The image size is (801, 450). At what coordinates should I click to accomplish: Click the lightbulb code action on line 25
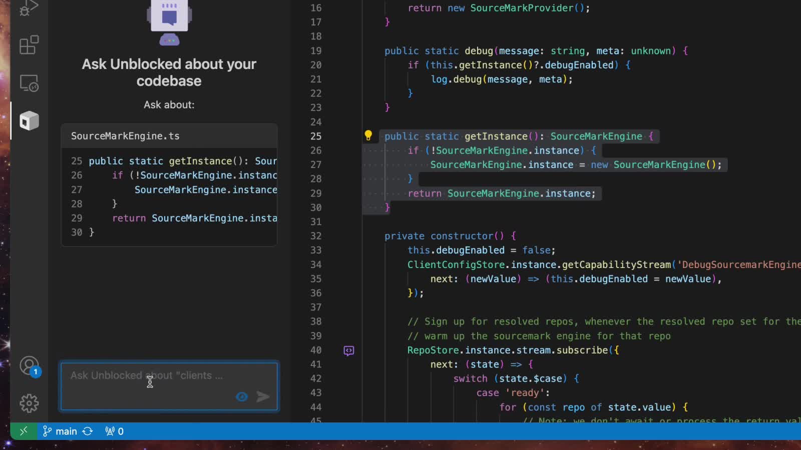pyautogui.click(x=368, y=135)
